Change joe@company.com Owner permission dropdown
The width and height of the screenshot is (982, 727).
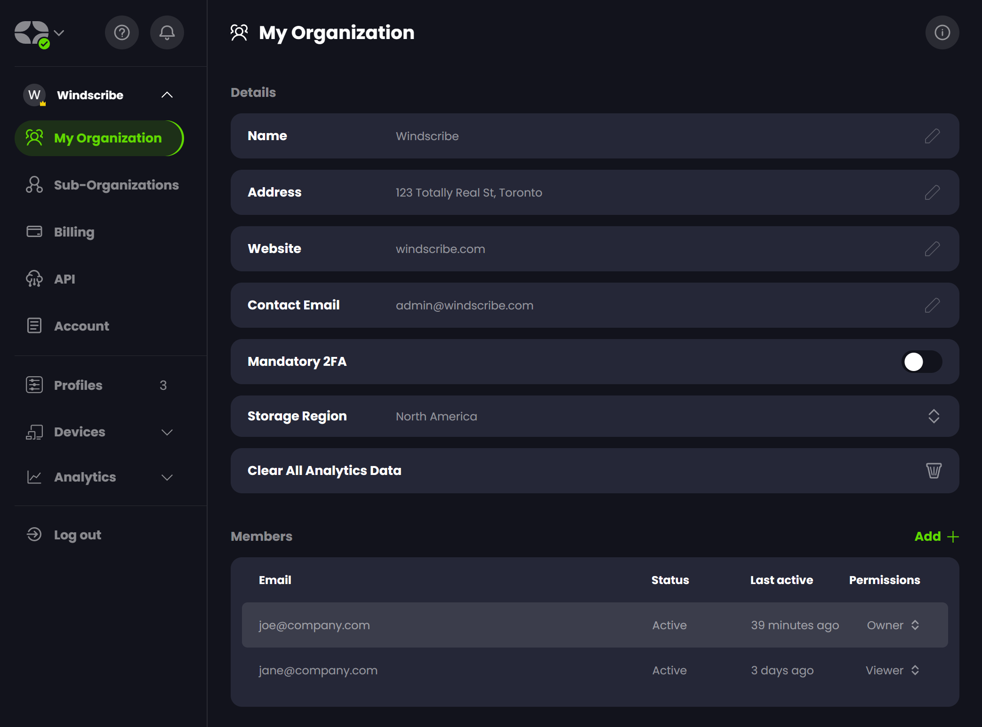[893, 625]
